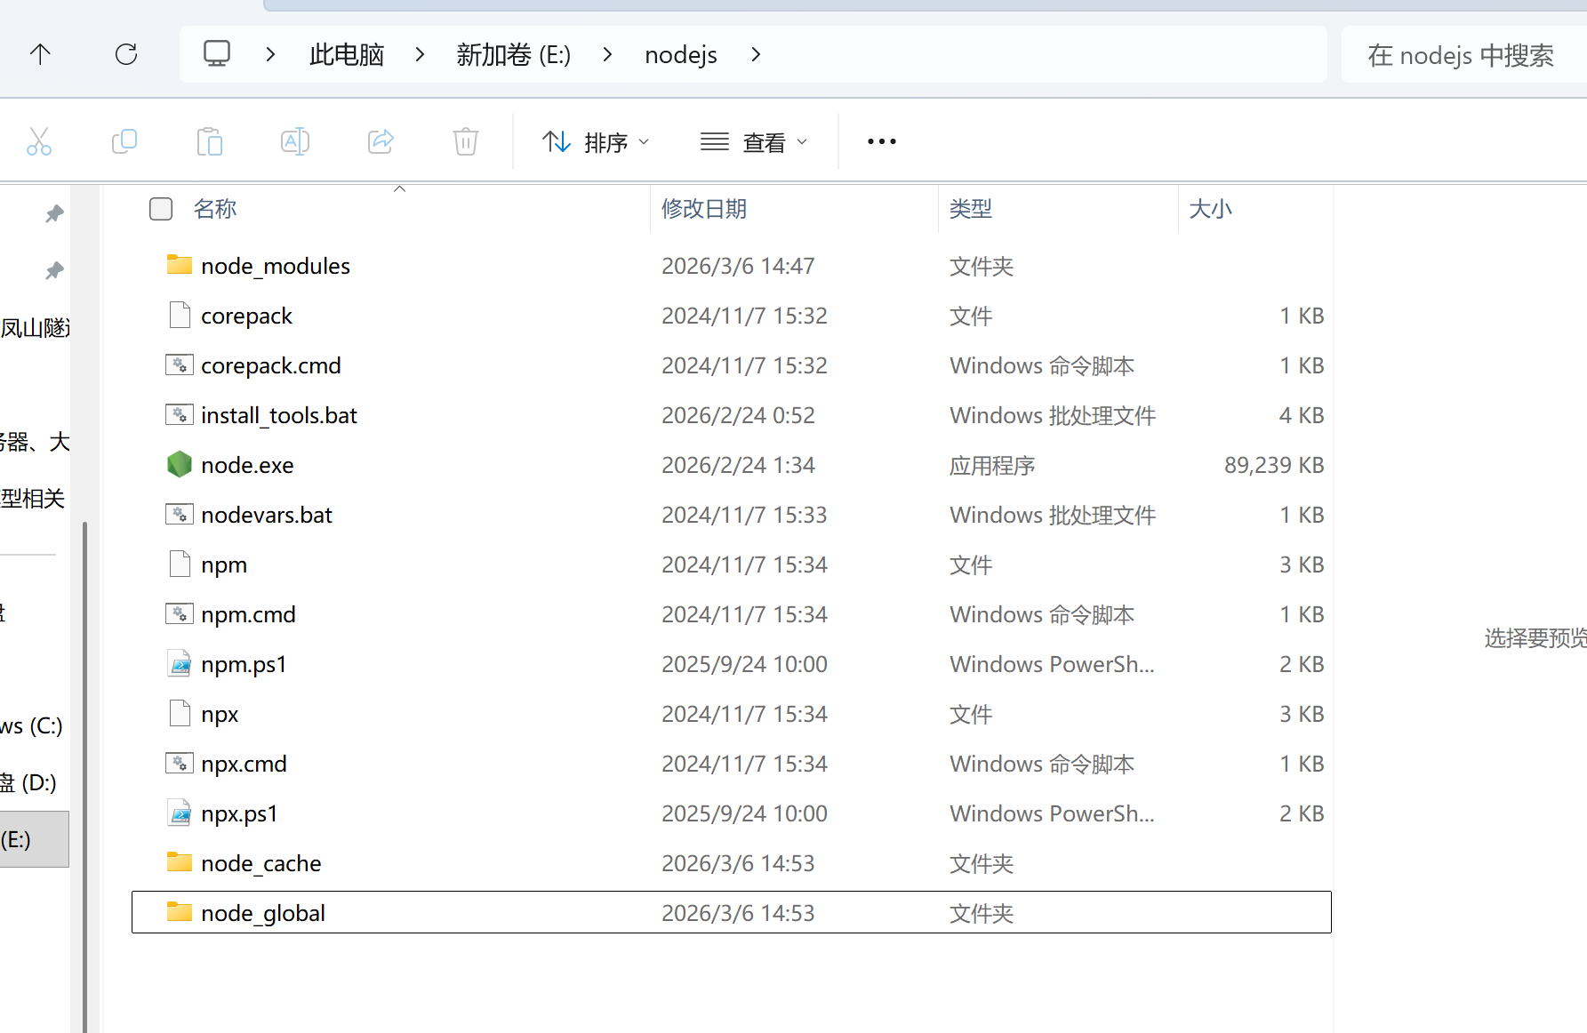Expand chevron after 新加卷 (E:) in path
1587x1033 pixels.
click(607, 54)
